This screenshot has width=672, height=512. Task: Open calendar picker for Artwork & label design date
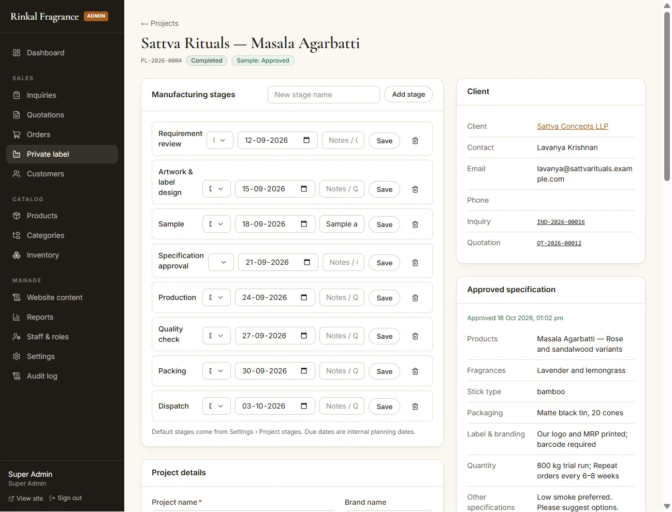[304, 189]
